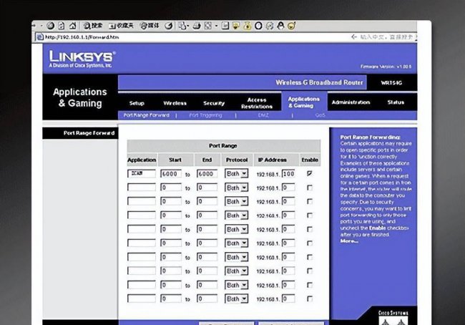Click the Refresh page icon

coord(61,26)
